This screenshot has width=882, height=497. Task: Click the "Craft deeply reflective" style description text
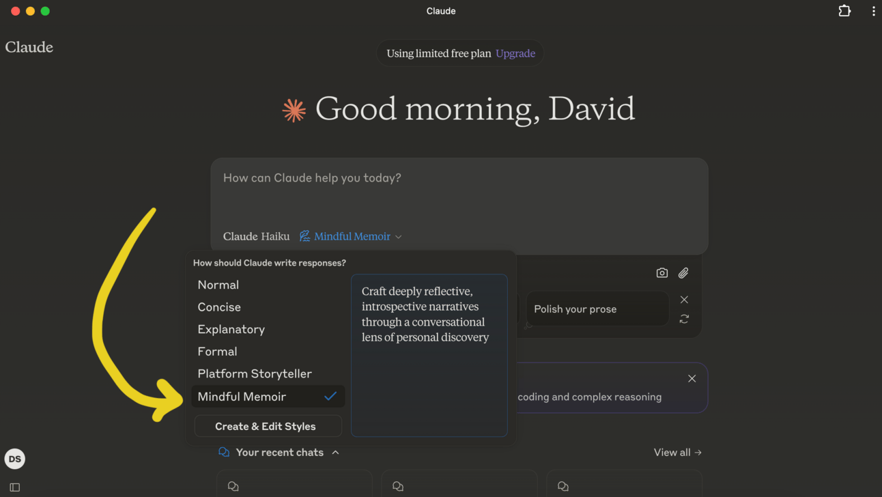[426, 314]
